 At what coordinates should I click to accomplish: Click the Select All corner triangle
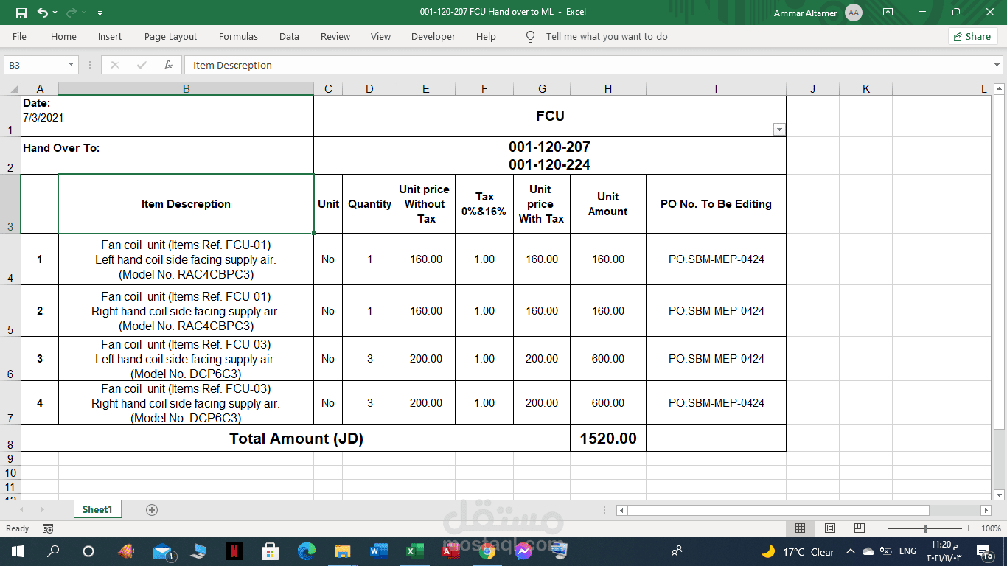click(x=13, y=89)
